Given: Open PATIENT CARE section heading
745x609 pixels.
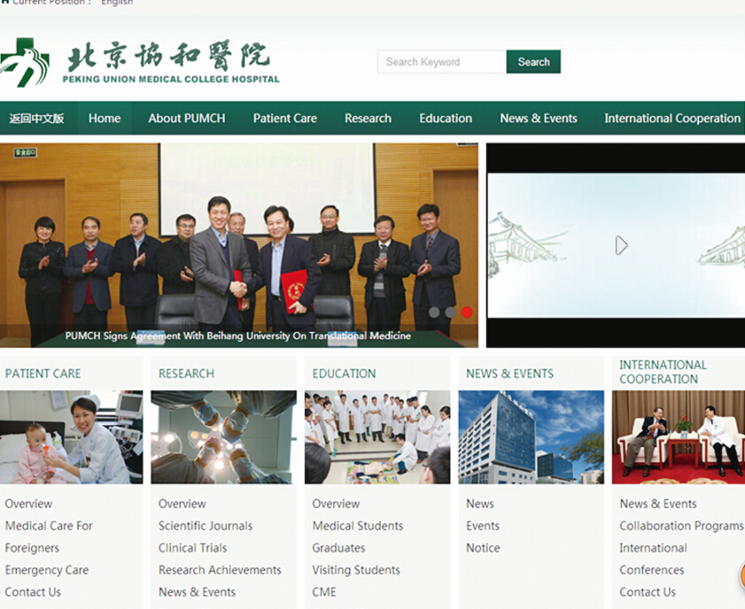Looking at the screenshot, I should coord(43,374).
